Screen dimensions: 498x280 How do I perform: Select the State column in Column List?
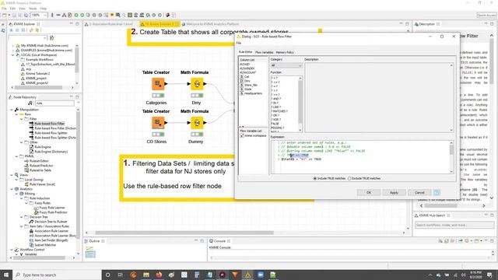click(x=246, y=89)
